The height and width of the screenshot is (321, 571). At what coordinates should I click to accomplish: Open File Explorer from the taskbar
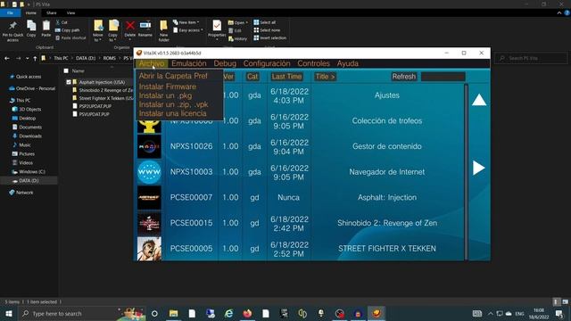click(173, 313)
